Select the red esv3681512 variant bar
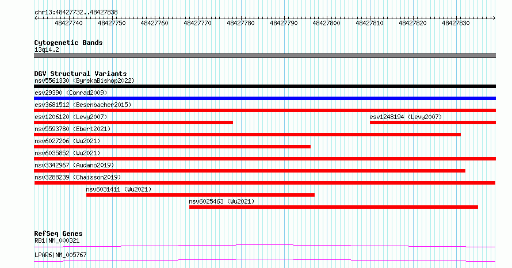This screenshot has height=268, width=512. [x=265, y=110]
